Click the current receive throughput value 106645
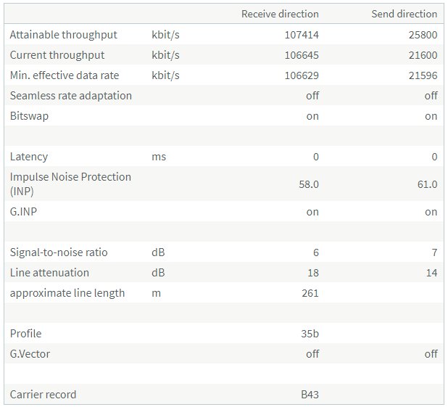Screen dimensions: 448x407 coord(302,55)
